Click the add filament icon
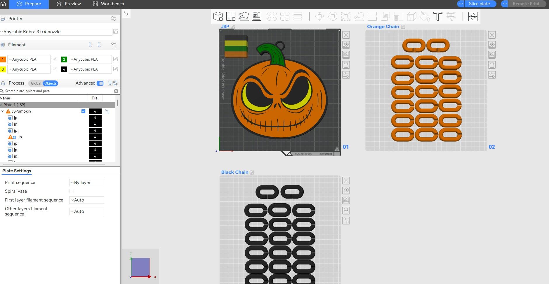Screen dimensions: 549x284 [91, 45]
